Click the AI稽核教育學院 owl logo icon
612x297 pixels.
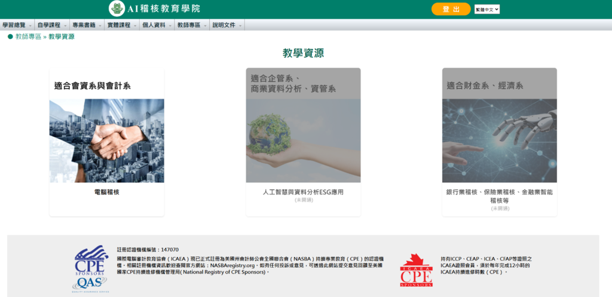[117, 8]
